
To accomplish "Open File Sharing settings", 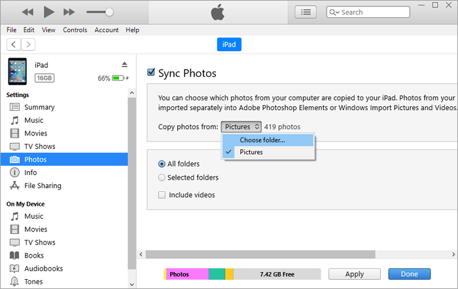I will click(43, 185).
